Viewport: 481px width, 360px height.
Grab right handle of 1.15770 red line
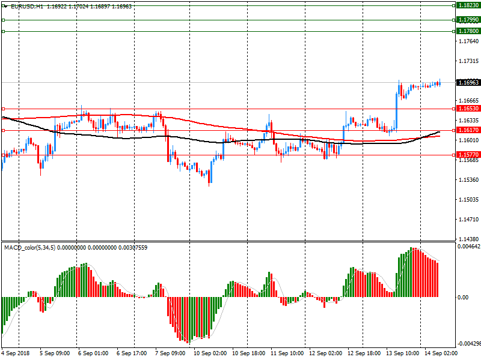pyautogui.click(x=454, y=155)
